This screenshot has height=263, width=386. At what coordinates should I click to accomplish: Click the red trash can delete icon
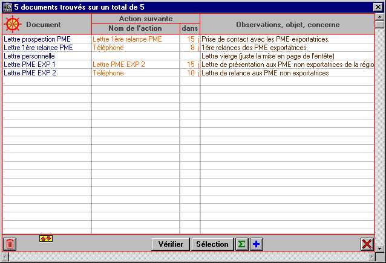click(10, 244)
